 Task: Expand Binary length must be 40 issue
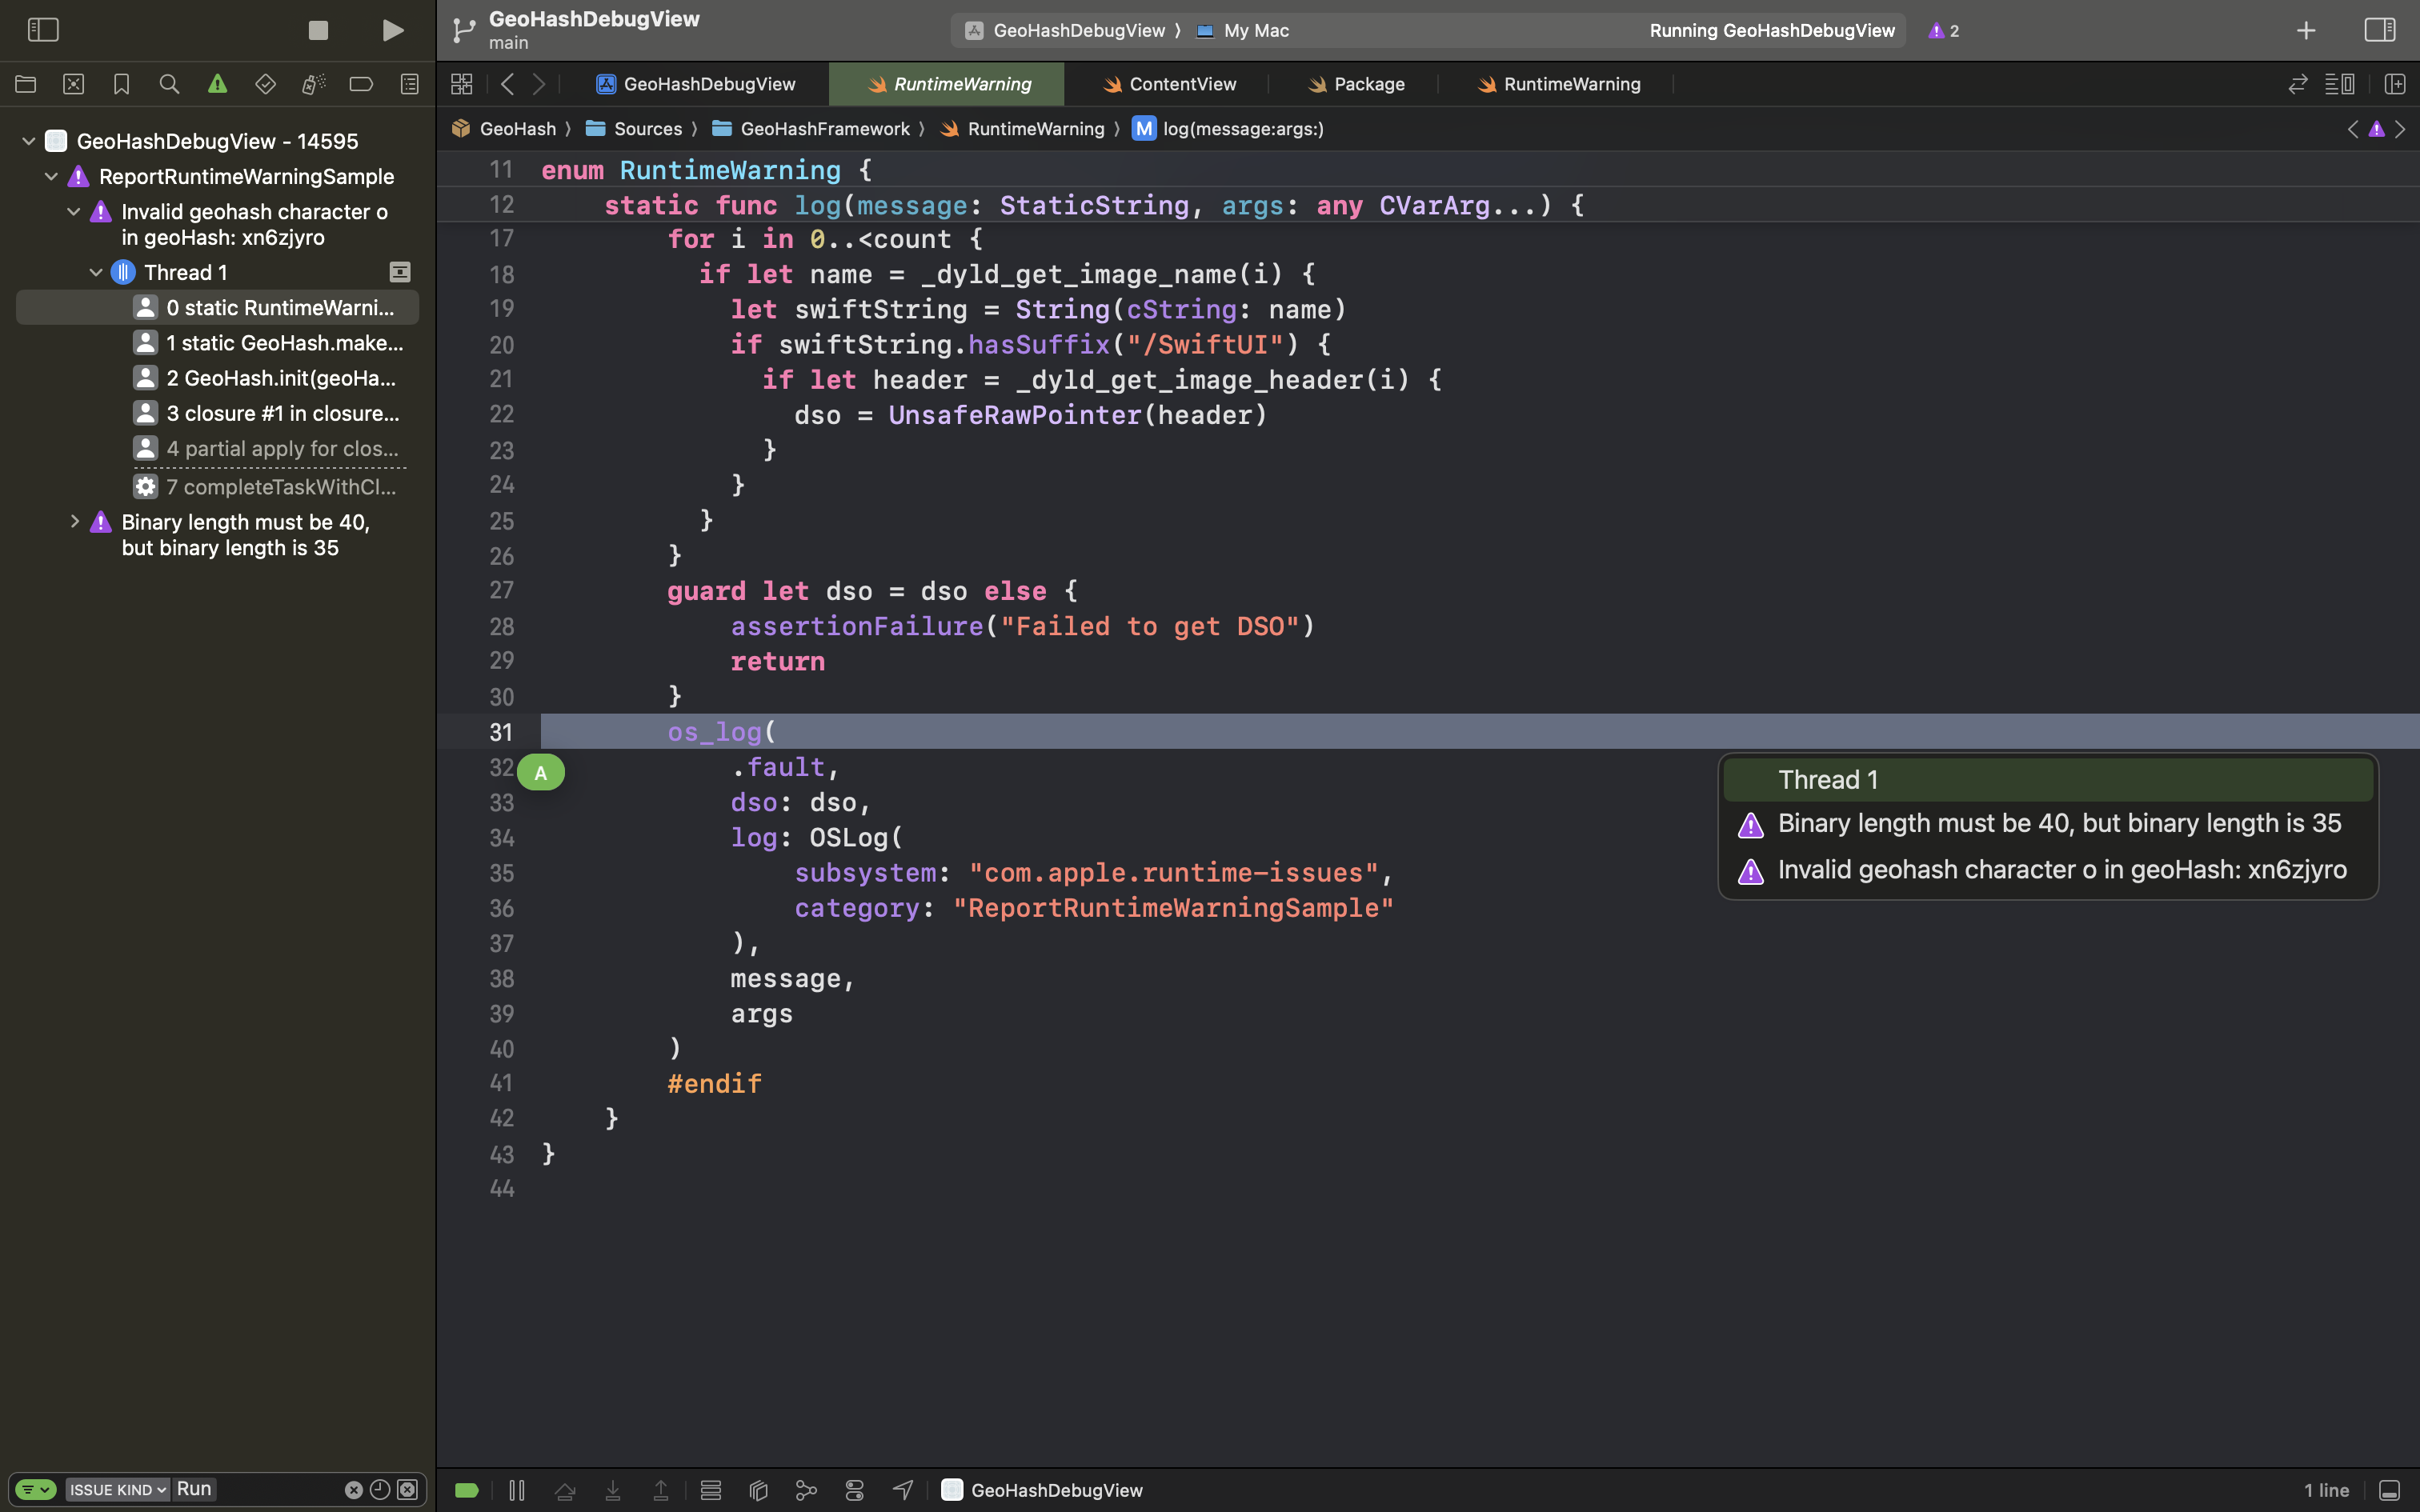click(x=74, y=521)
